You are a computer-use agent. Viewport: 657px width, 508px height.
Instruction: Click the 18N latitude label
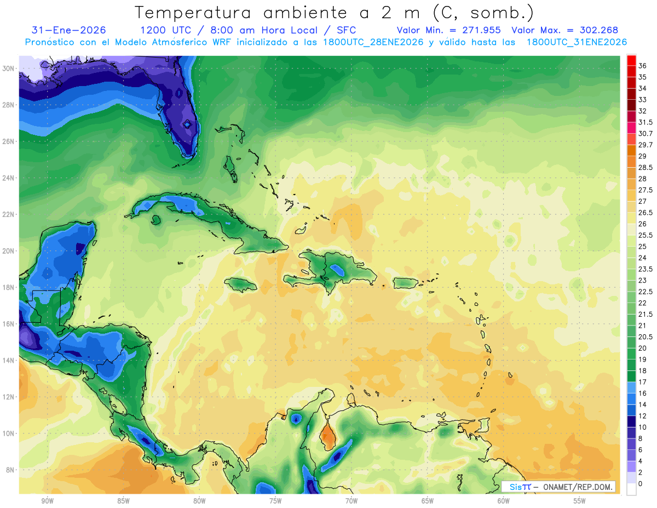click(x=8, y=287)
